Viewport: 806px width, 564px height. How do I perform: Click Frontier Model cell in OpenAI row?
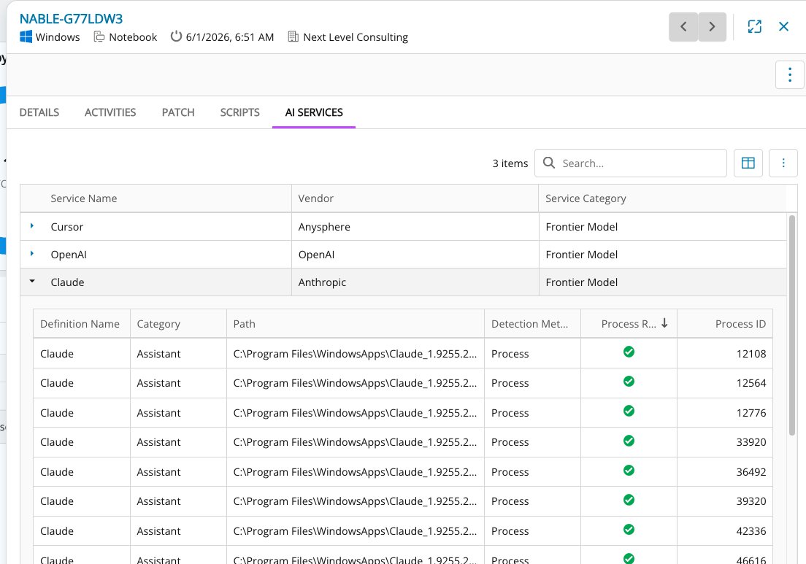click(663, 254)
